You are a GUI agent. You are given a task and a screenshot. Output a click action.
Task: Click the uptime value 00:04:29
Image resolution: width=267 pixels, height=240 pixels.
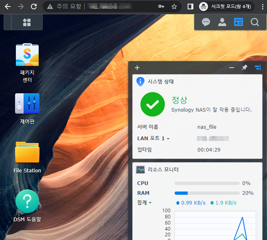[x=209, y=150]
